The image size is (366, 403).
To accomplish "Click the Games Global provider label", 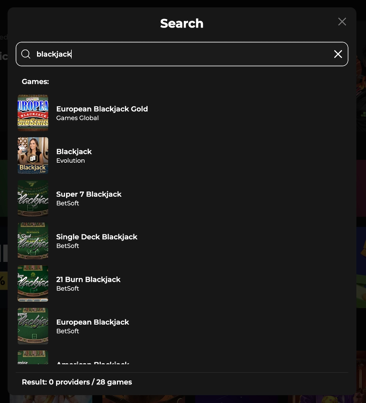I will point(77,118).
